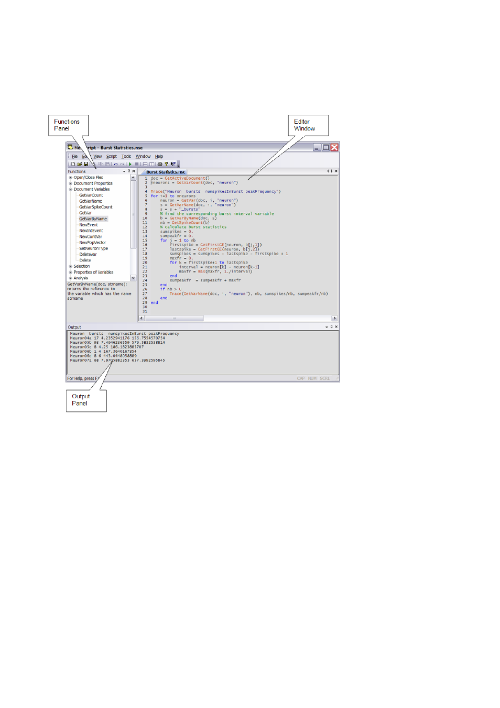Tile windows horizontally icon in toolbar
The width and height of the screenshot is (500, 708).
click(x=145, y=164)
